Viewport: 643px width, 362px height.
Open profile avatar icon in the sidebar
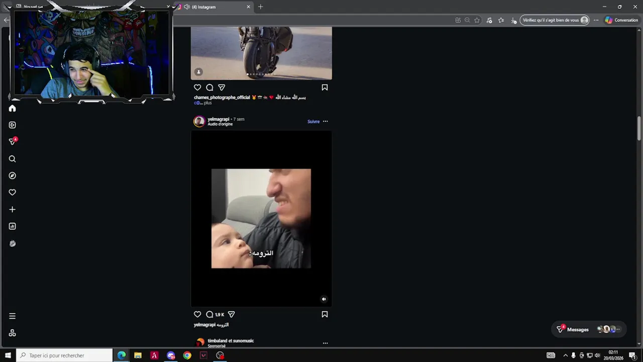13,243
